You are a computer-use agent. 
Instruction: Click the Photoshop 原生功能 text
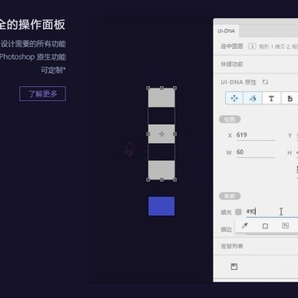(x=33, y=57)
